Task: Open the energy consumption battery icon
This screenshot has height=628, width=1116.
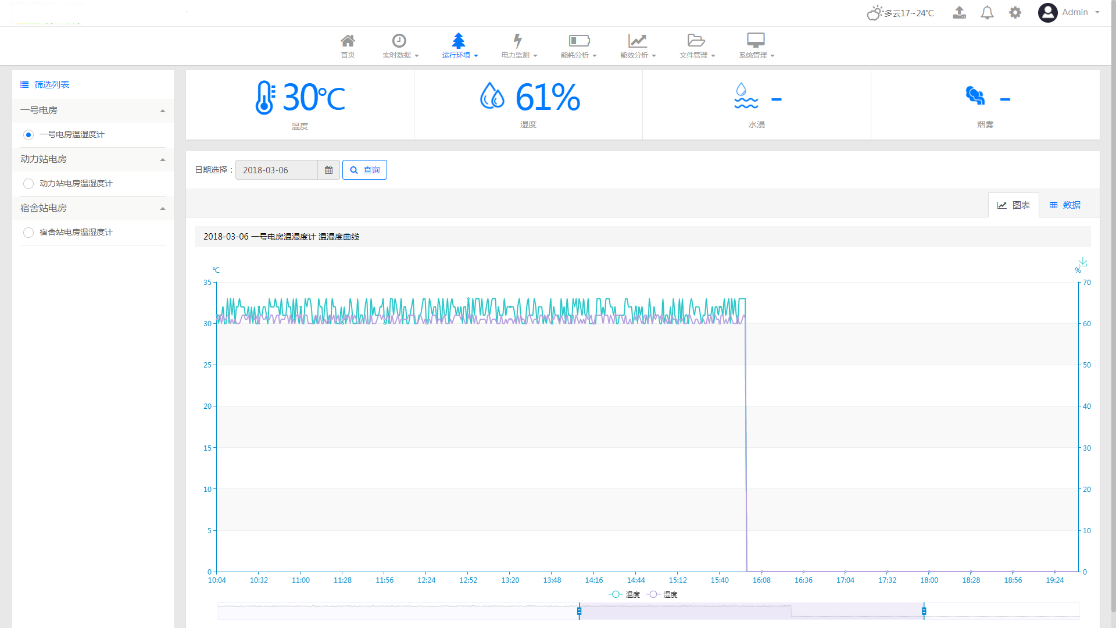Action: tap(578, 41)
